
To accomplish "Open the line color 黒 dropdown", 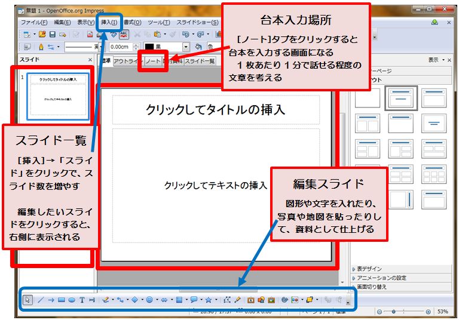I will coord(186,47).
